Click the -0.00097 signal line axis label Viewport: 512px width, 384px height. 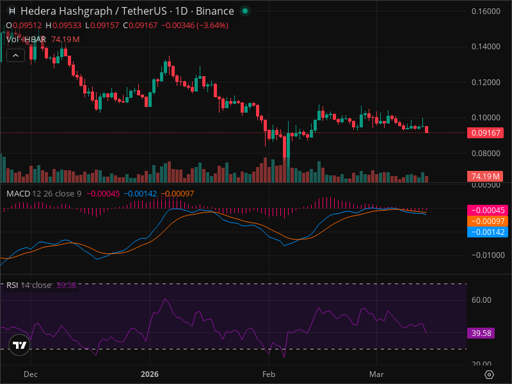[x=488, y=221]
